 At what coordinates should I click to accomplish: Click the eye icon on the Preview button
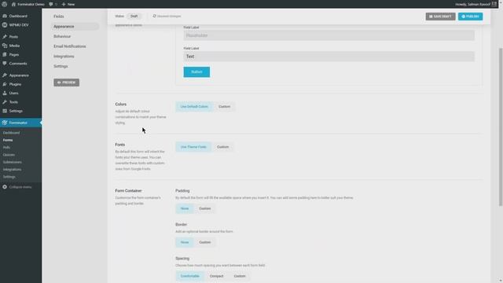click(x=59, y=83)
